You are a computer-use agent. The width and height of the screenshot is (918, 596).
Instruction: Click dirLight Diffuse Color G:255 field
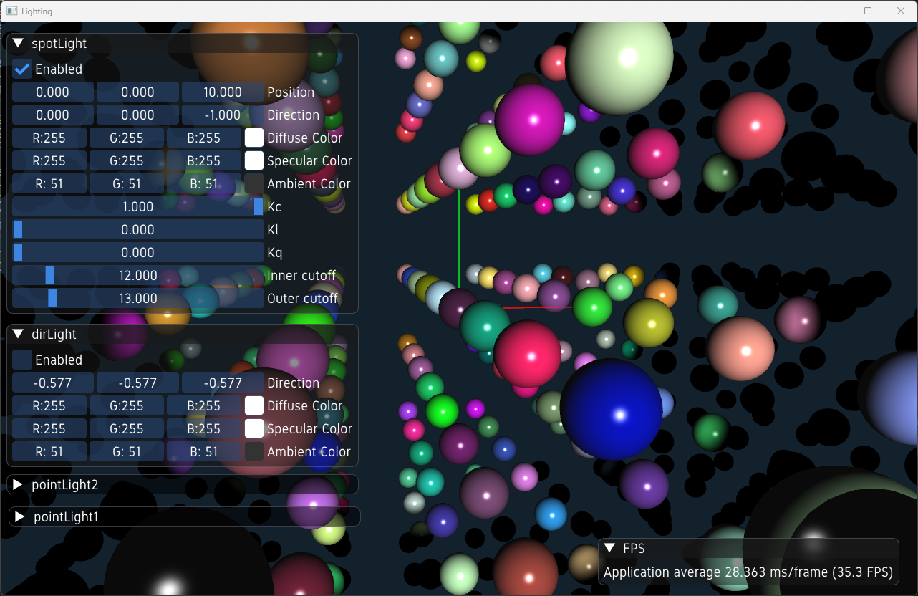127,406
